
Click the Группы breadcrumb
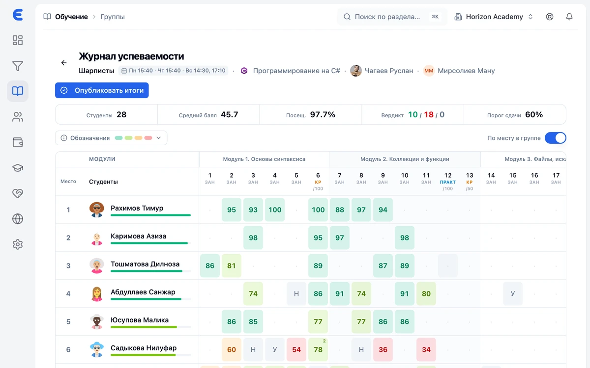tap(113, 17)
